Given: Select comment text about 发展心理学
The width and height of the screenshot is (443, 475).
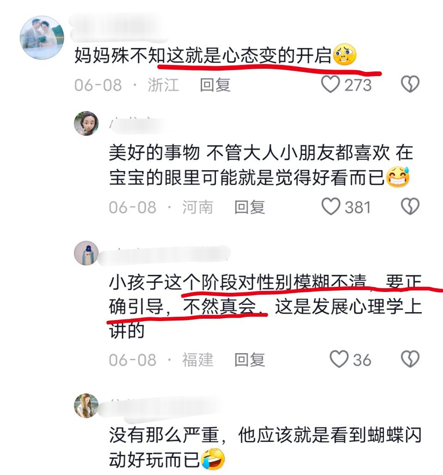Looking at the screenshot, I should (x=265, y=306).
